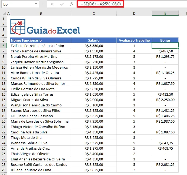Select the Miguel Soares da Silva cell
The image size is (187, 175).
(41, 100)
